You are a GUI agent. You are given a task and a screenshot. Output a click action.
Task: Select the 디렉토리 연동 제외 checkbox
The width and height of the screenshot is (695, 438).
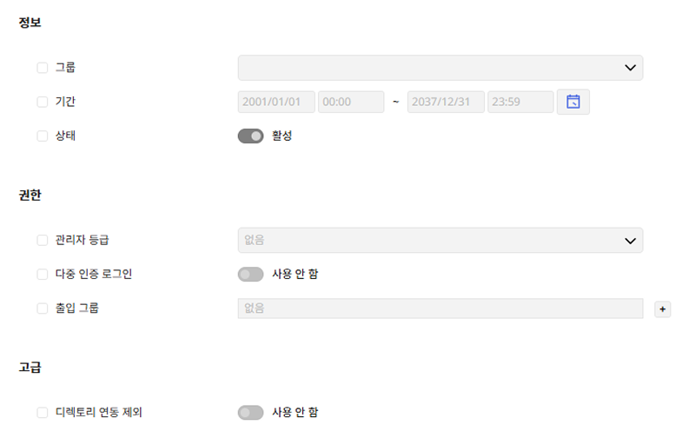[x=43, y=412]
